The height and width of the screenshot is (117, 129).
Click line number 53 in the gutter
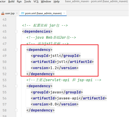(5, 80)
